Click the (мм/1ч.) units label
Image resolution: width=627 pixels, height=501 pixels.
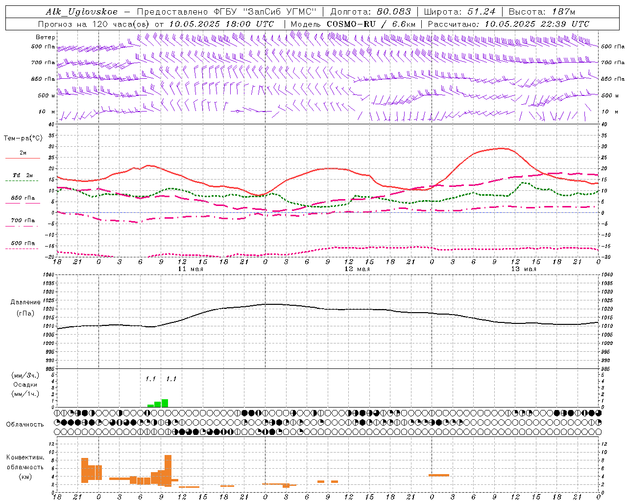coord(25,394)
